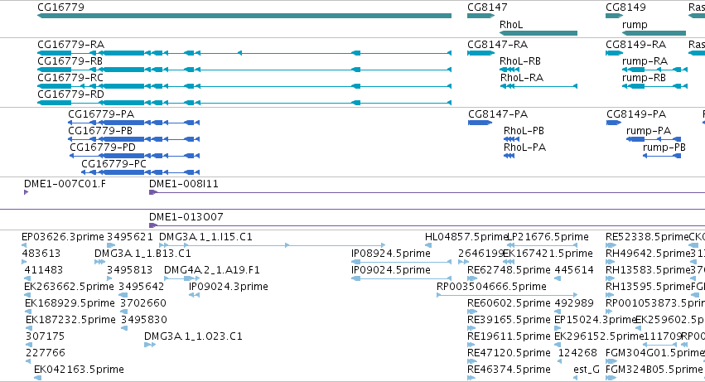Select the CG16779 gene bar
Screen dimensions: 705x382
pyautogui.click(x=244, y=16)
